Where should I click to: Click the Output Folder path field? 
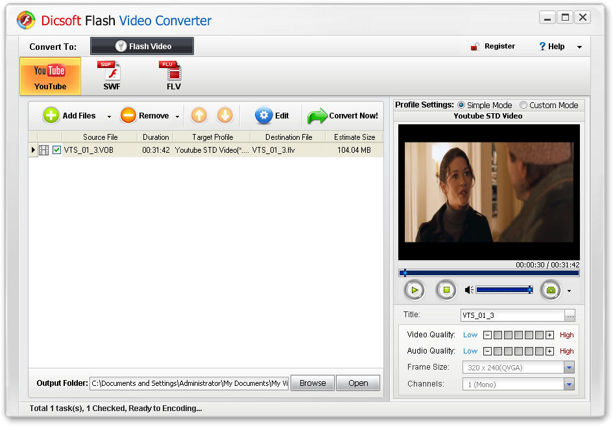point(189,383)
